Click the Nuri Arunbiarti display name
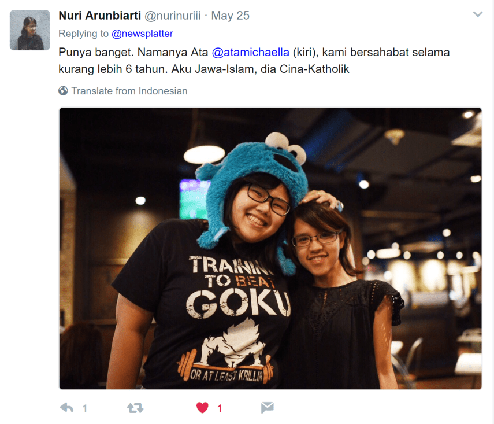The height and width of the screenshot is (424, 494). pyautogui.click(x=99, y=16)
